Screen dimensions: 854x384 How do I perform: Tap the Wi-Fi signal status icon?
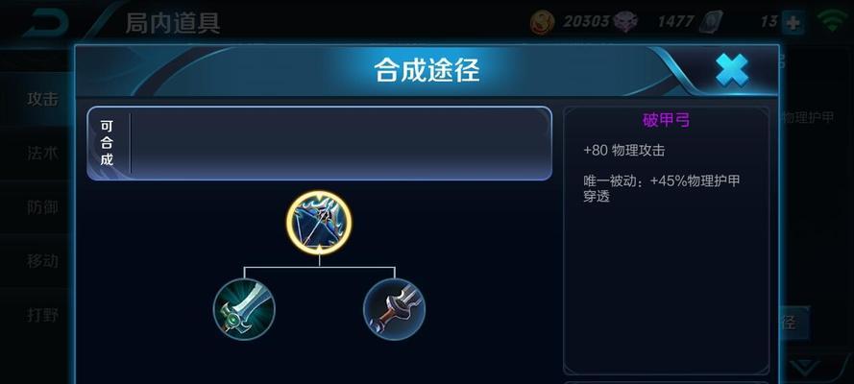[834, 22]
